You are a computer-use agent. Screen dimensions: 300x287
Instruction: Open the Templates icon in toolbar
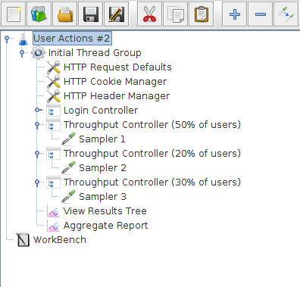[x=39, y=14]
